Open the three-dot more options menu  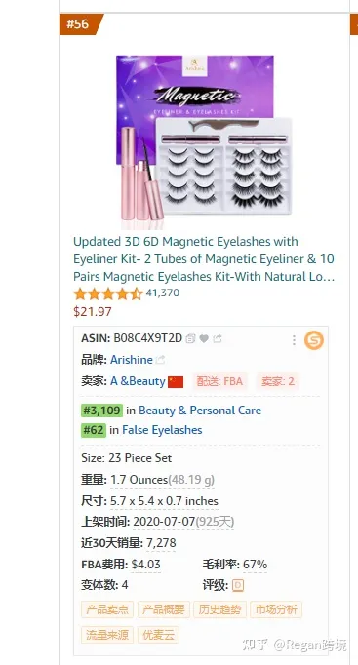tap(294, 340)
